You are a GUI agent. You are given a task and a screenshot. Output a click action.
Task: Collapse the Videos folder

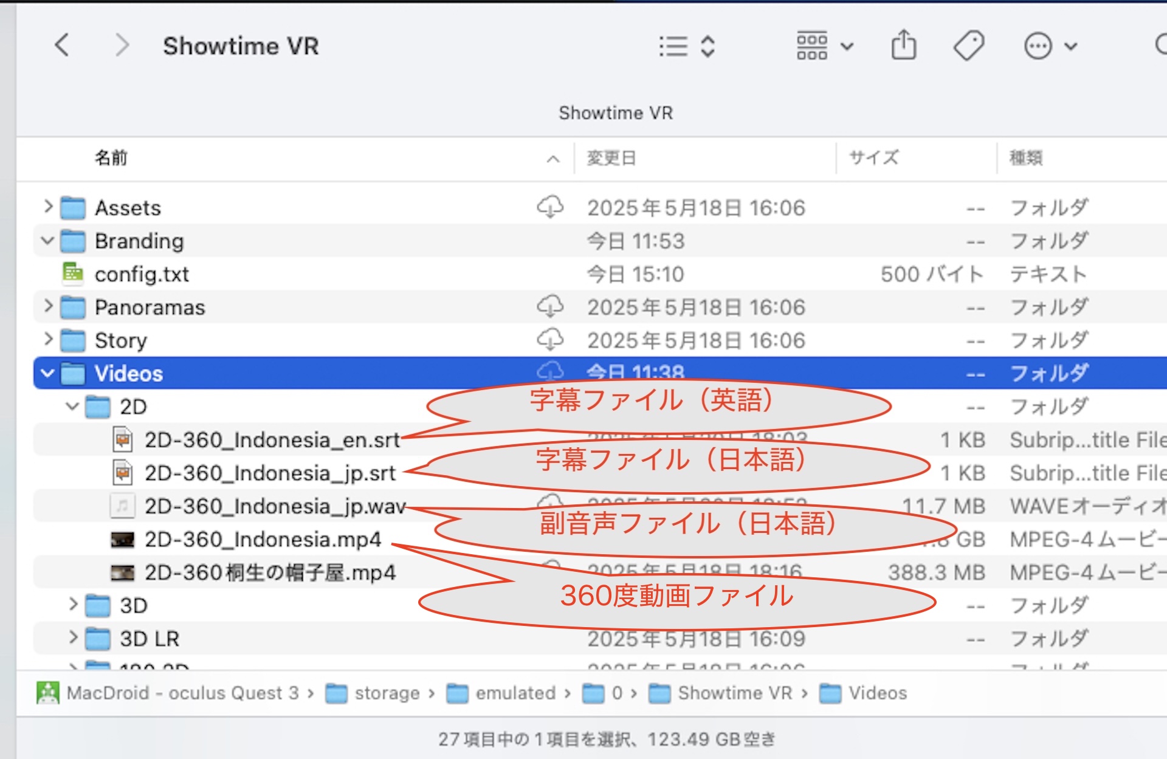pos(48,373)
